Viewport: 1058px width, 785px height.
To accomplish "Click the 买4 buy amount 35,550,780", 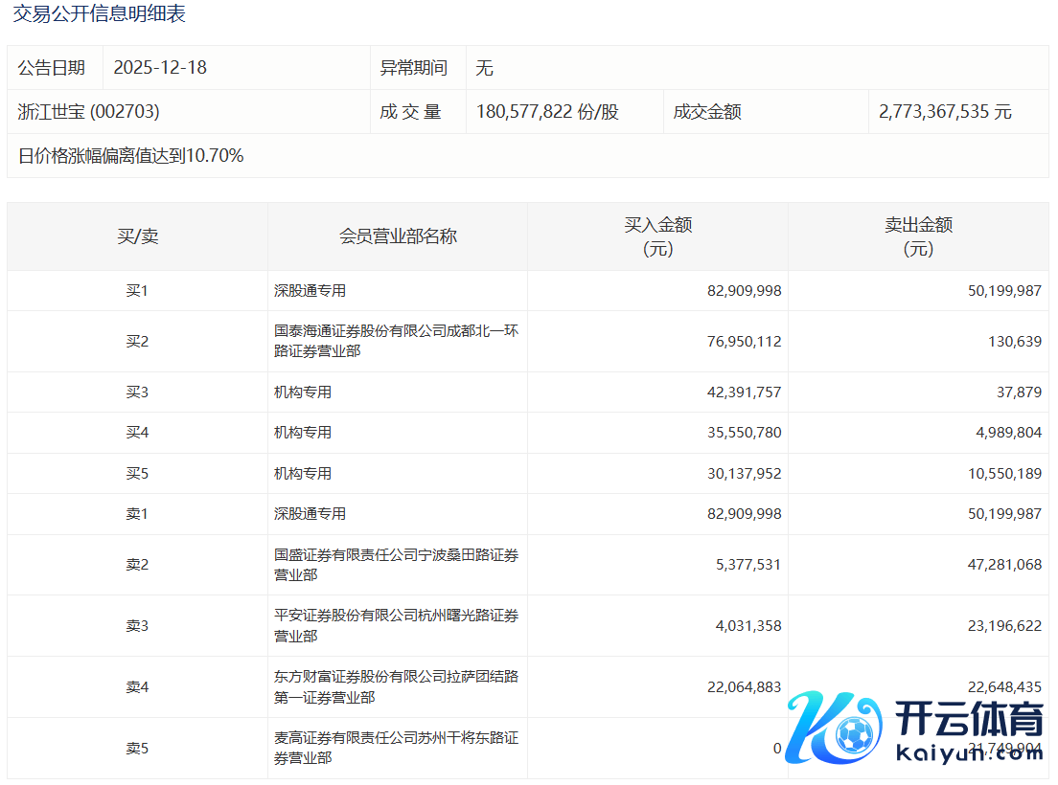I will [745, 433].
